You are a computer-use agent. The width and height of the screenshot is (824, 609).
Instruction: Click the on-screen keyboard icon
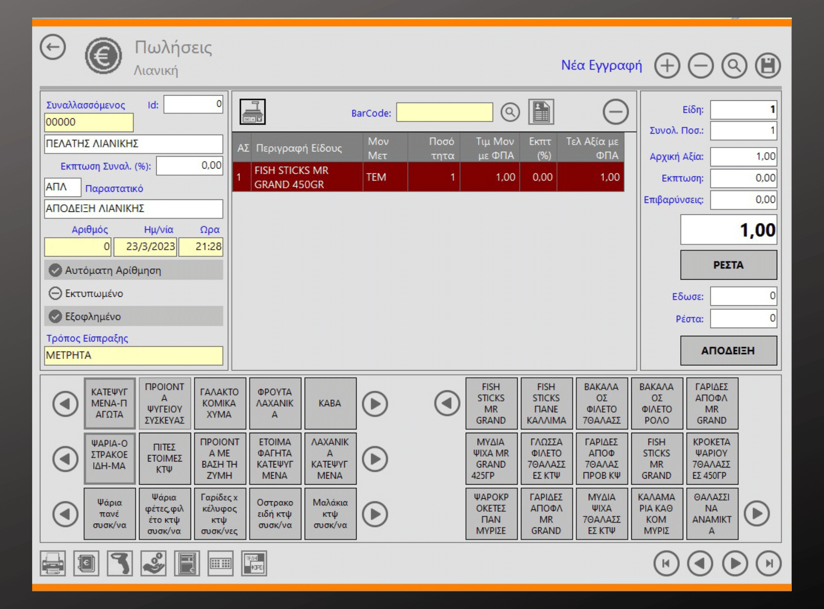click(221, 563)
